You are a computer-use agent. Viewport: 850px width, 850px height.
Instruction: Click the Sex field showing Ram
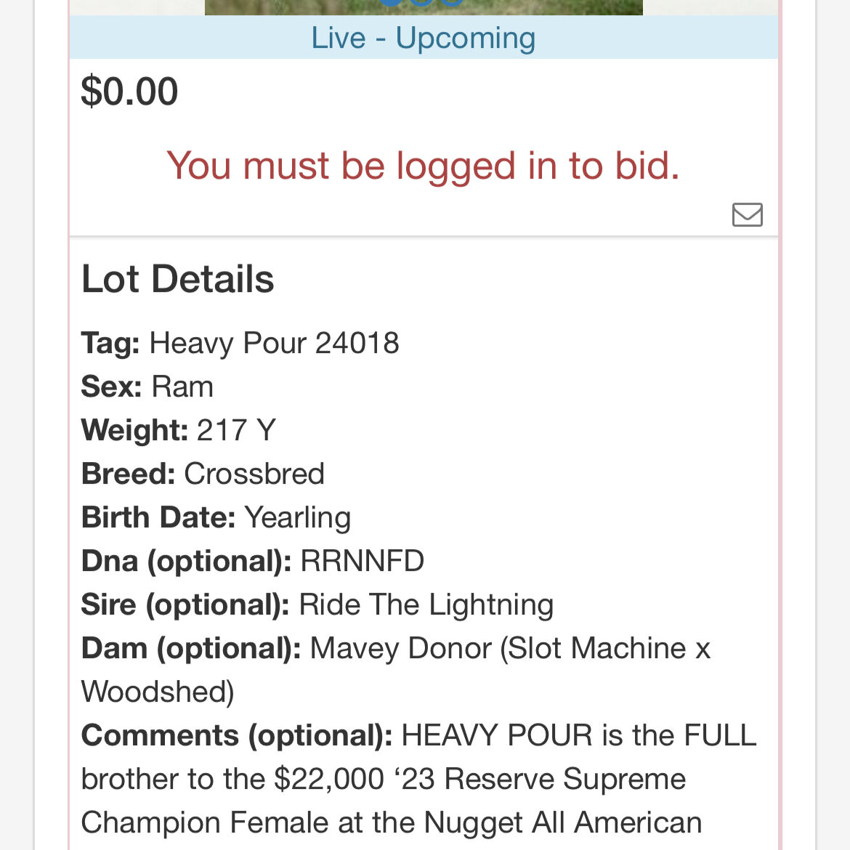pyautogui.click(x=182, y=386)
